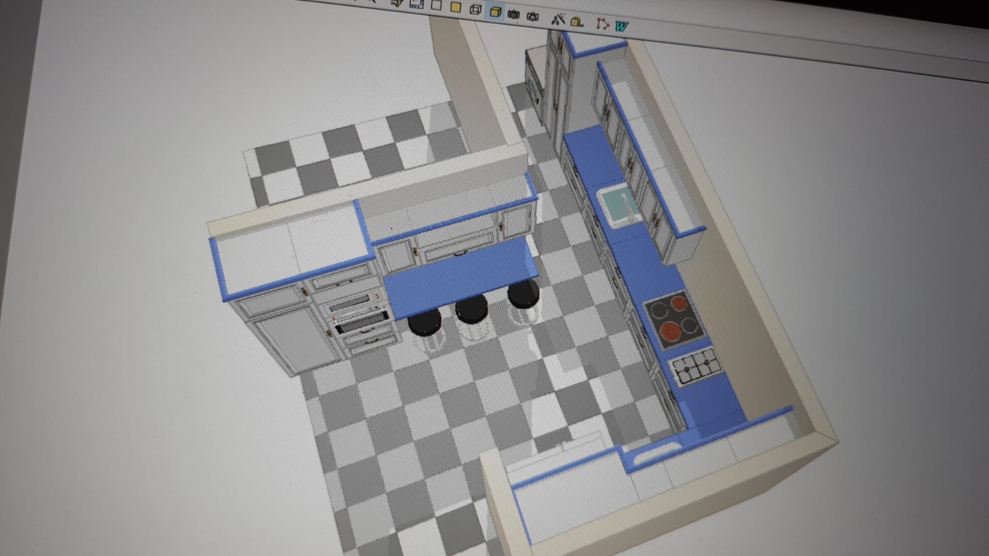This screenshot has height=556, width=989.
Task: Click the second camera icon in toolbar
Action: [533, 16]
